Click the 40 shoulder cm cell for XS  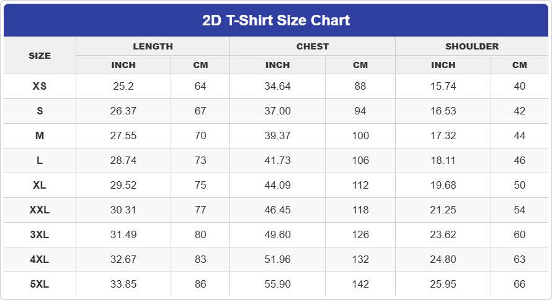520,87
